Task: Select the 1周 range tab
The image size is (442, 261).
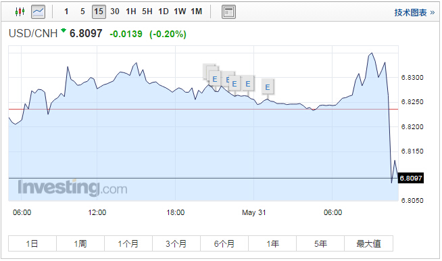Action: coord(80,243)
